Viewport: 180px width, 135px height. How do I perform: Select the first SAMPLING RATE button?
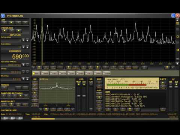pos(3,96)
